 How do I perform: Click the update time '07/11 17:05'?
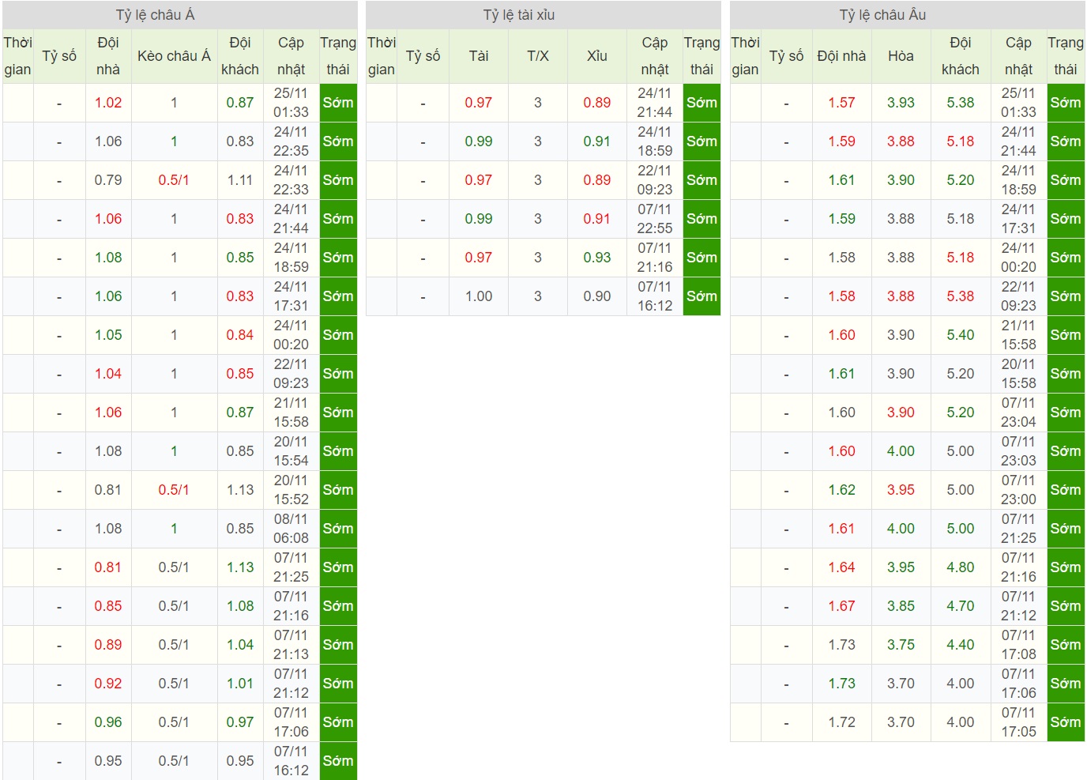(x=1019, y=722)
